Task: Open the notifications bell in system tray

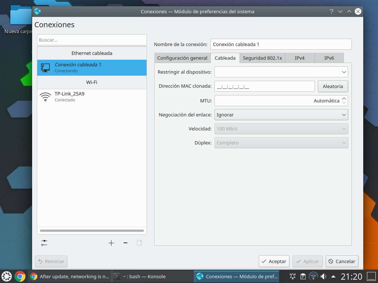Action: (x=293, y=276)
